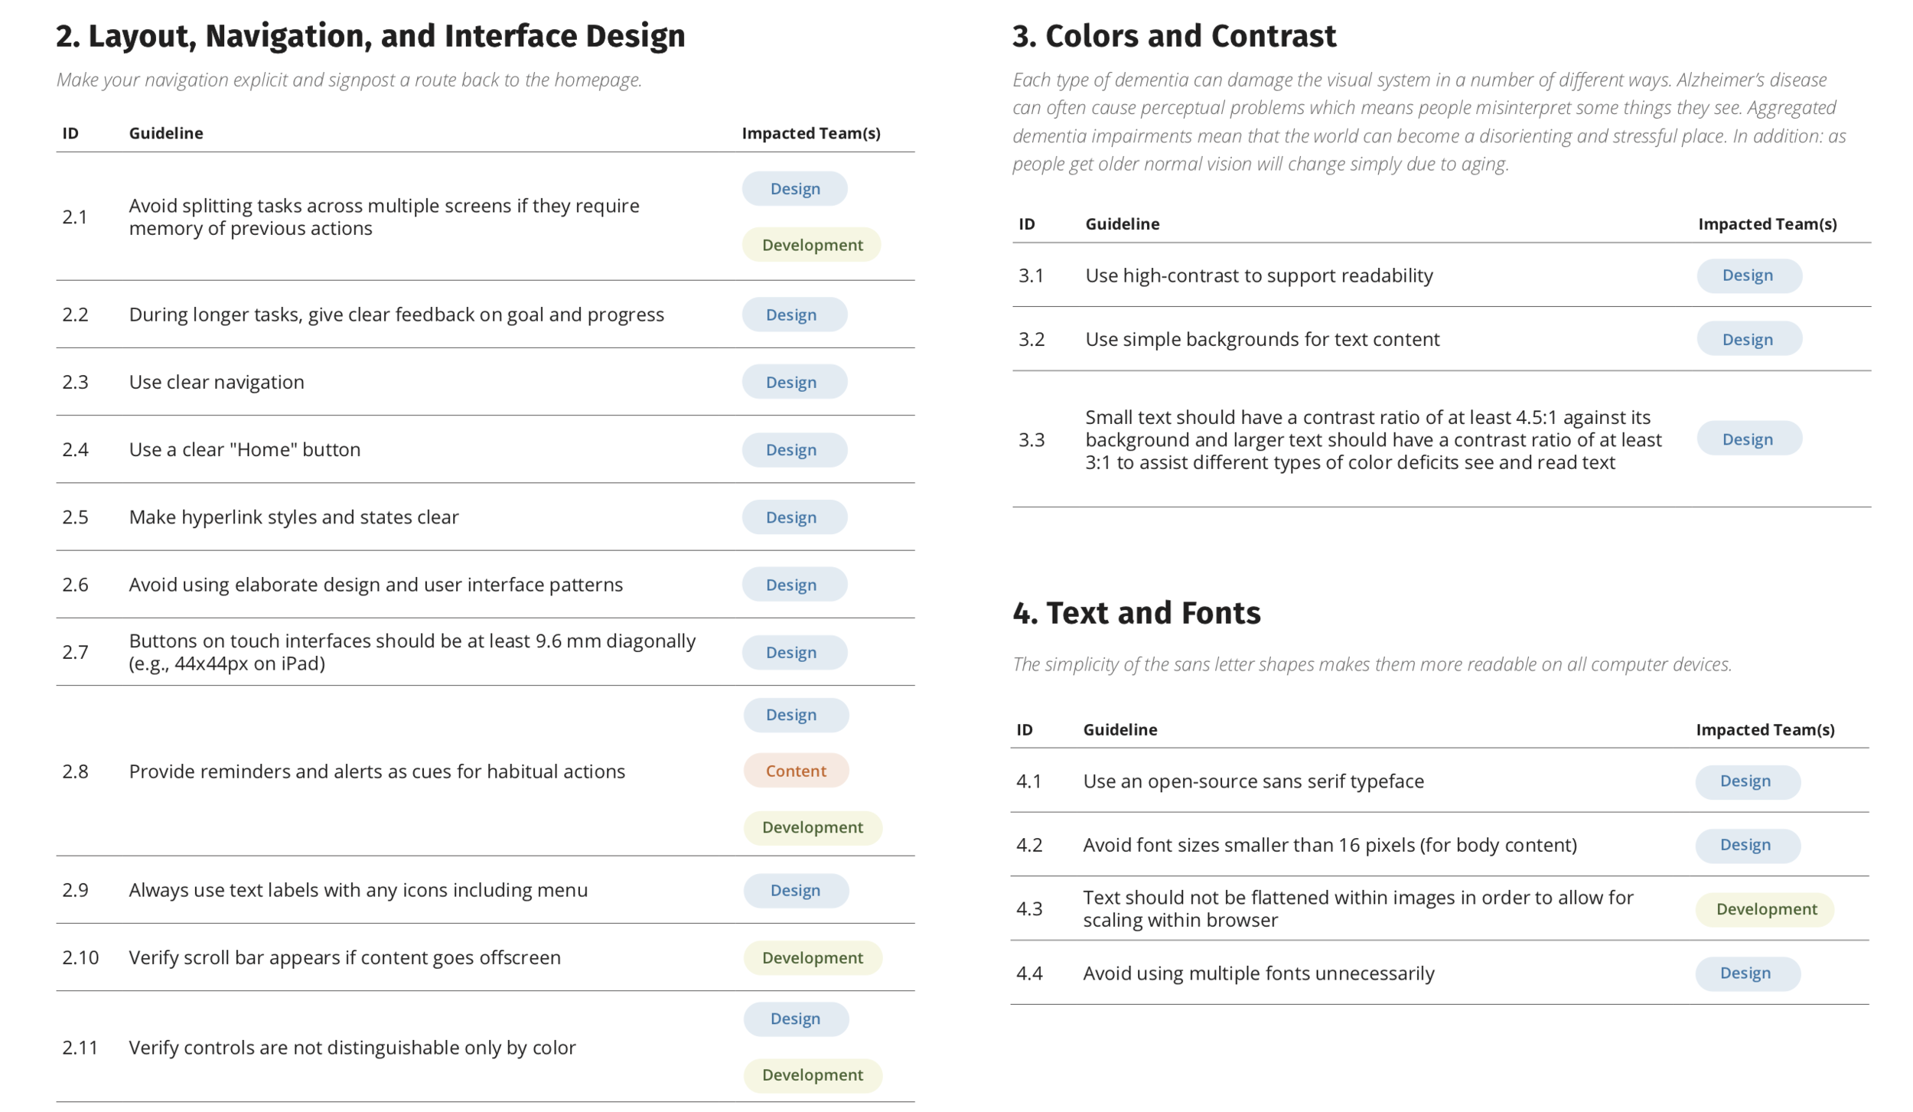
Task: Click the Design tag for guideline 2.1
Action: coord(794,188)
